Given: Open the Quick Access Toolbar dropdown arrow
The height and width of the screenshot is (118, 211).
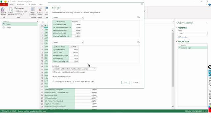Looking at the screenshot, I should [x=9, y=2].
